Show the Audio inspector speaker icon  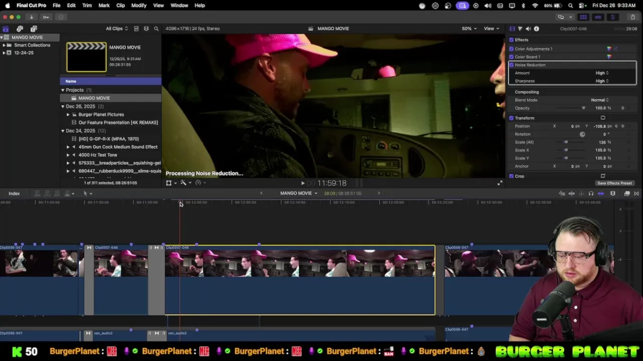tap(528, 29)
